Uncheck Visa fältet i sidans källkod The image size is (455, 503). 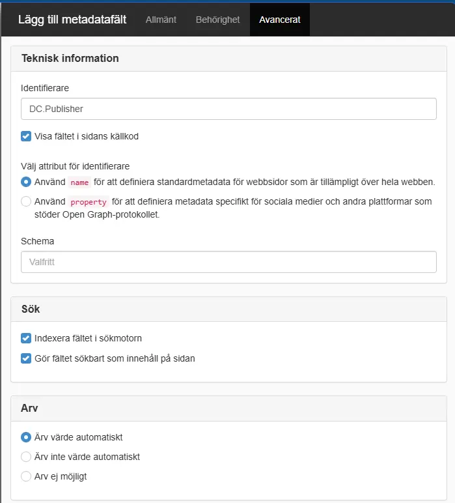click(x=26, y=136)
